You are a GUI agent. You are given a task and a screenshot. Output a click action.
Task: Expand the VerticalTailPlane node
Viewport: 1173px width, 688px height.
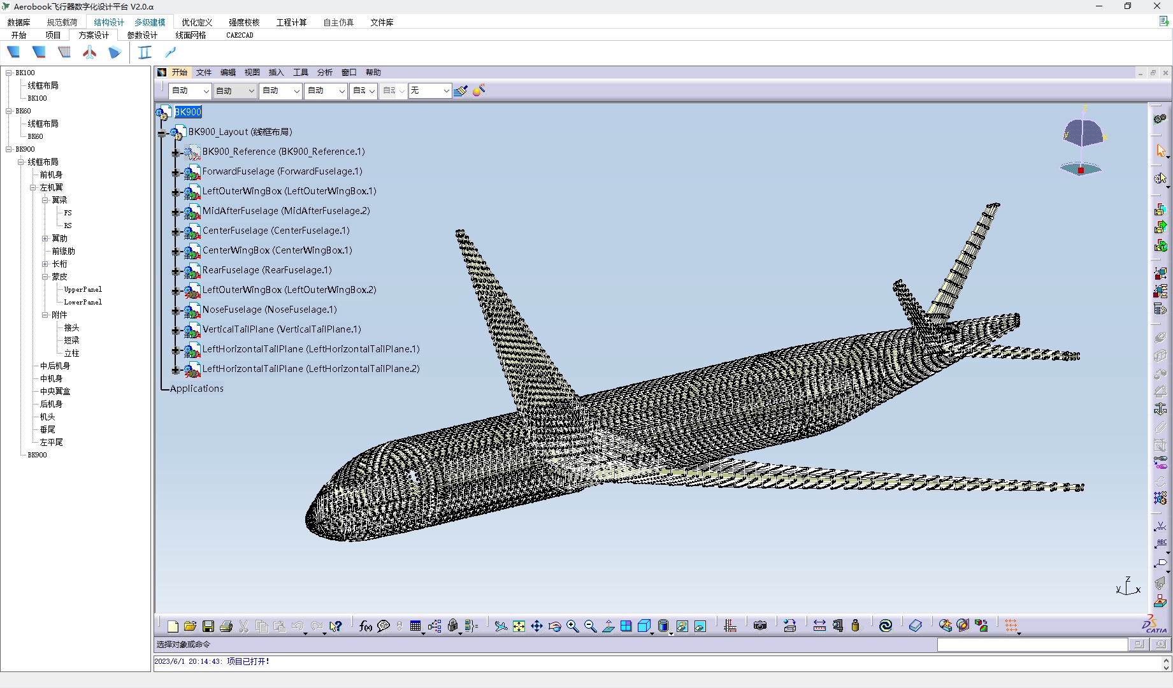175,330
